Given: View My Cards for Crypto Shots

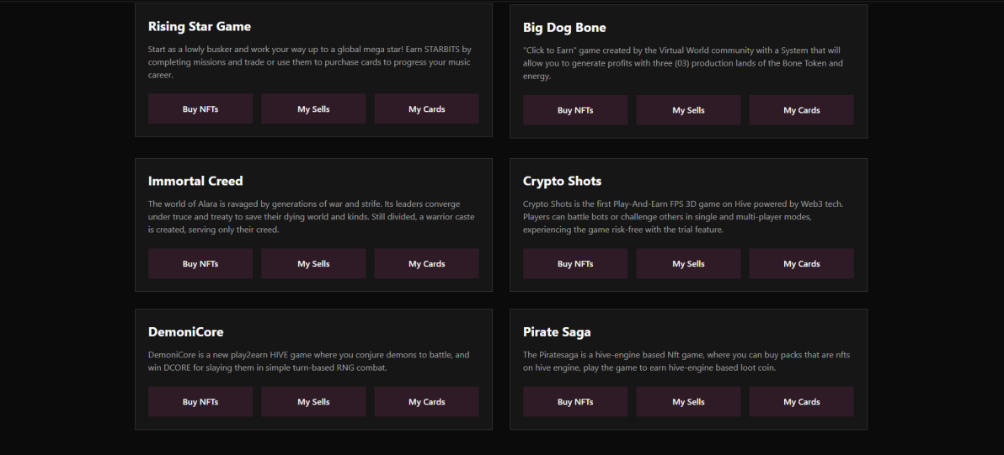Looking at the screenshot, I should click(801, 264).
